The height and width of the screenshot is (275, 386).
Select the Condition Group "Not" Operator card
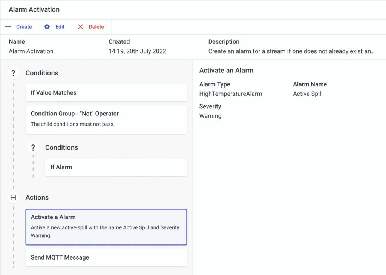tap(106, 120)
